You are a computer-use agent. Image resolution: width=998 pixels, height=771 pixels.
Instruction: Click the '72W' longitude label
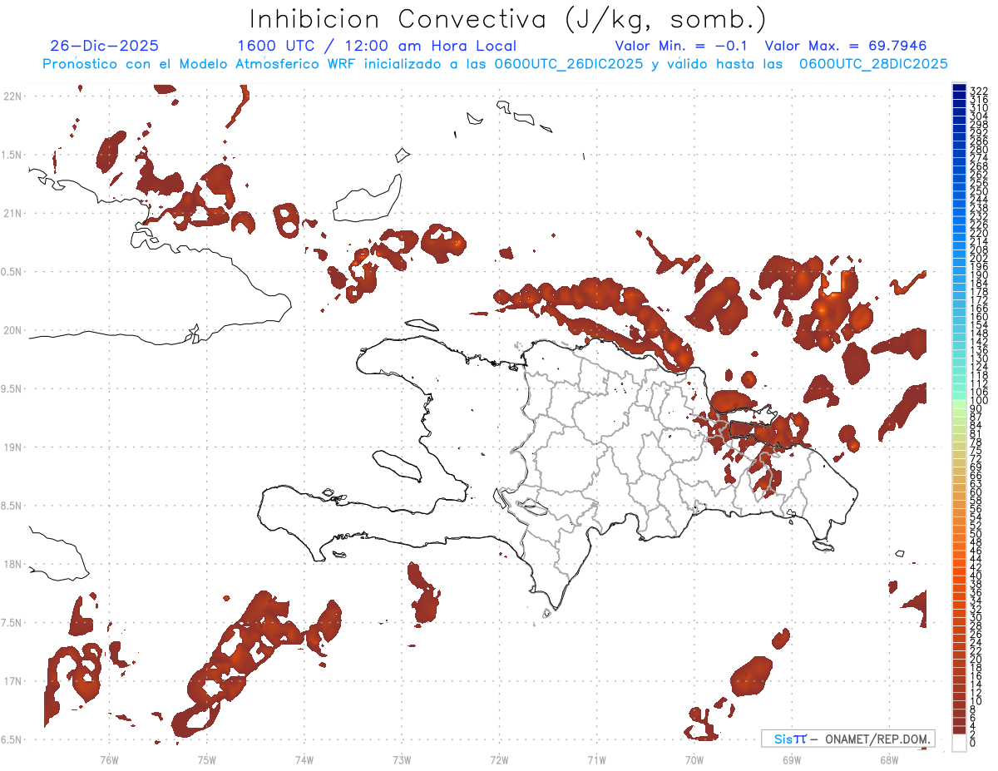click(x=499, y=759)
